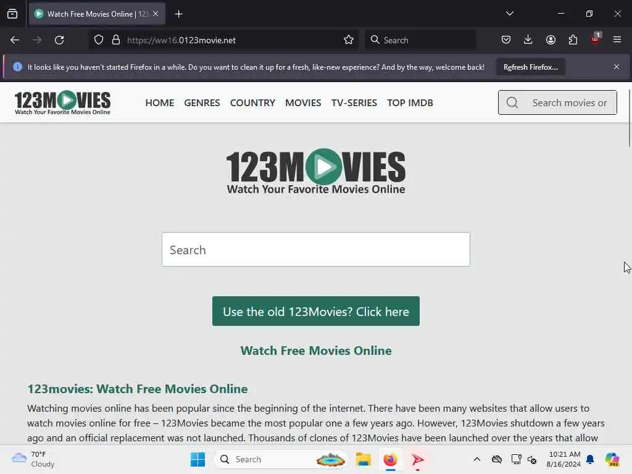Click the Windows taskbar Search box

click(281, 459)
